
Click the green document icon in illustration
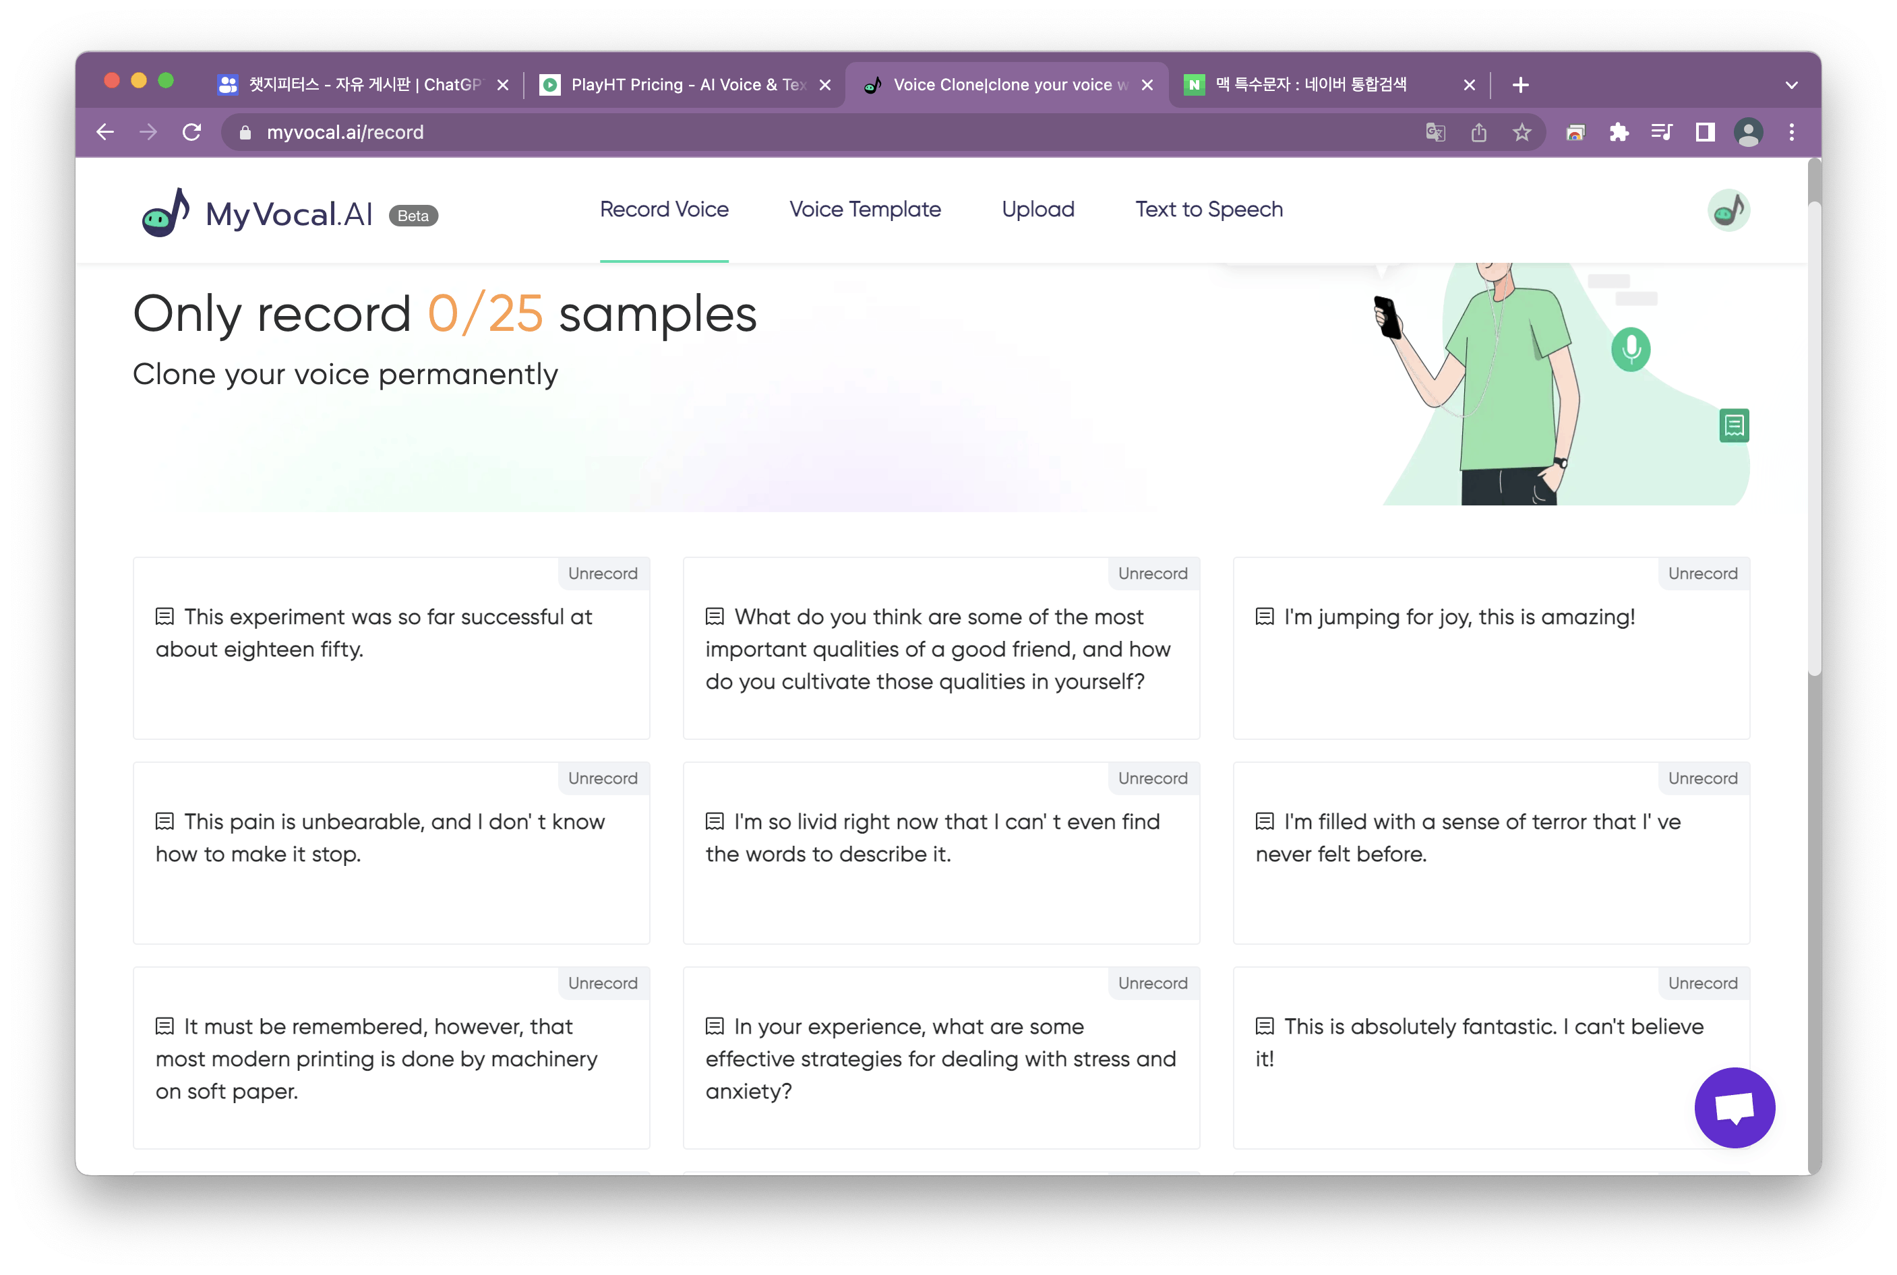click(1733, 425)
